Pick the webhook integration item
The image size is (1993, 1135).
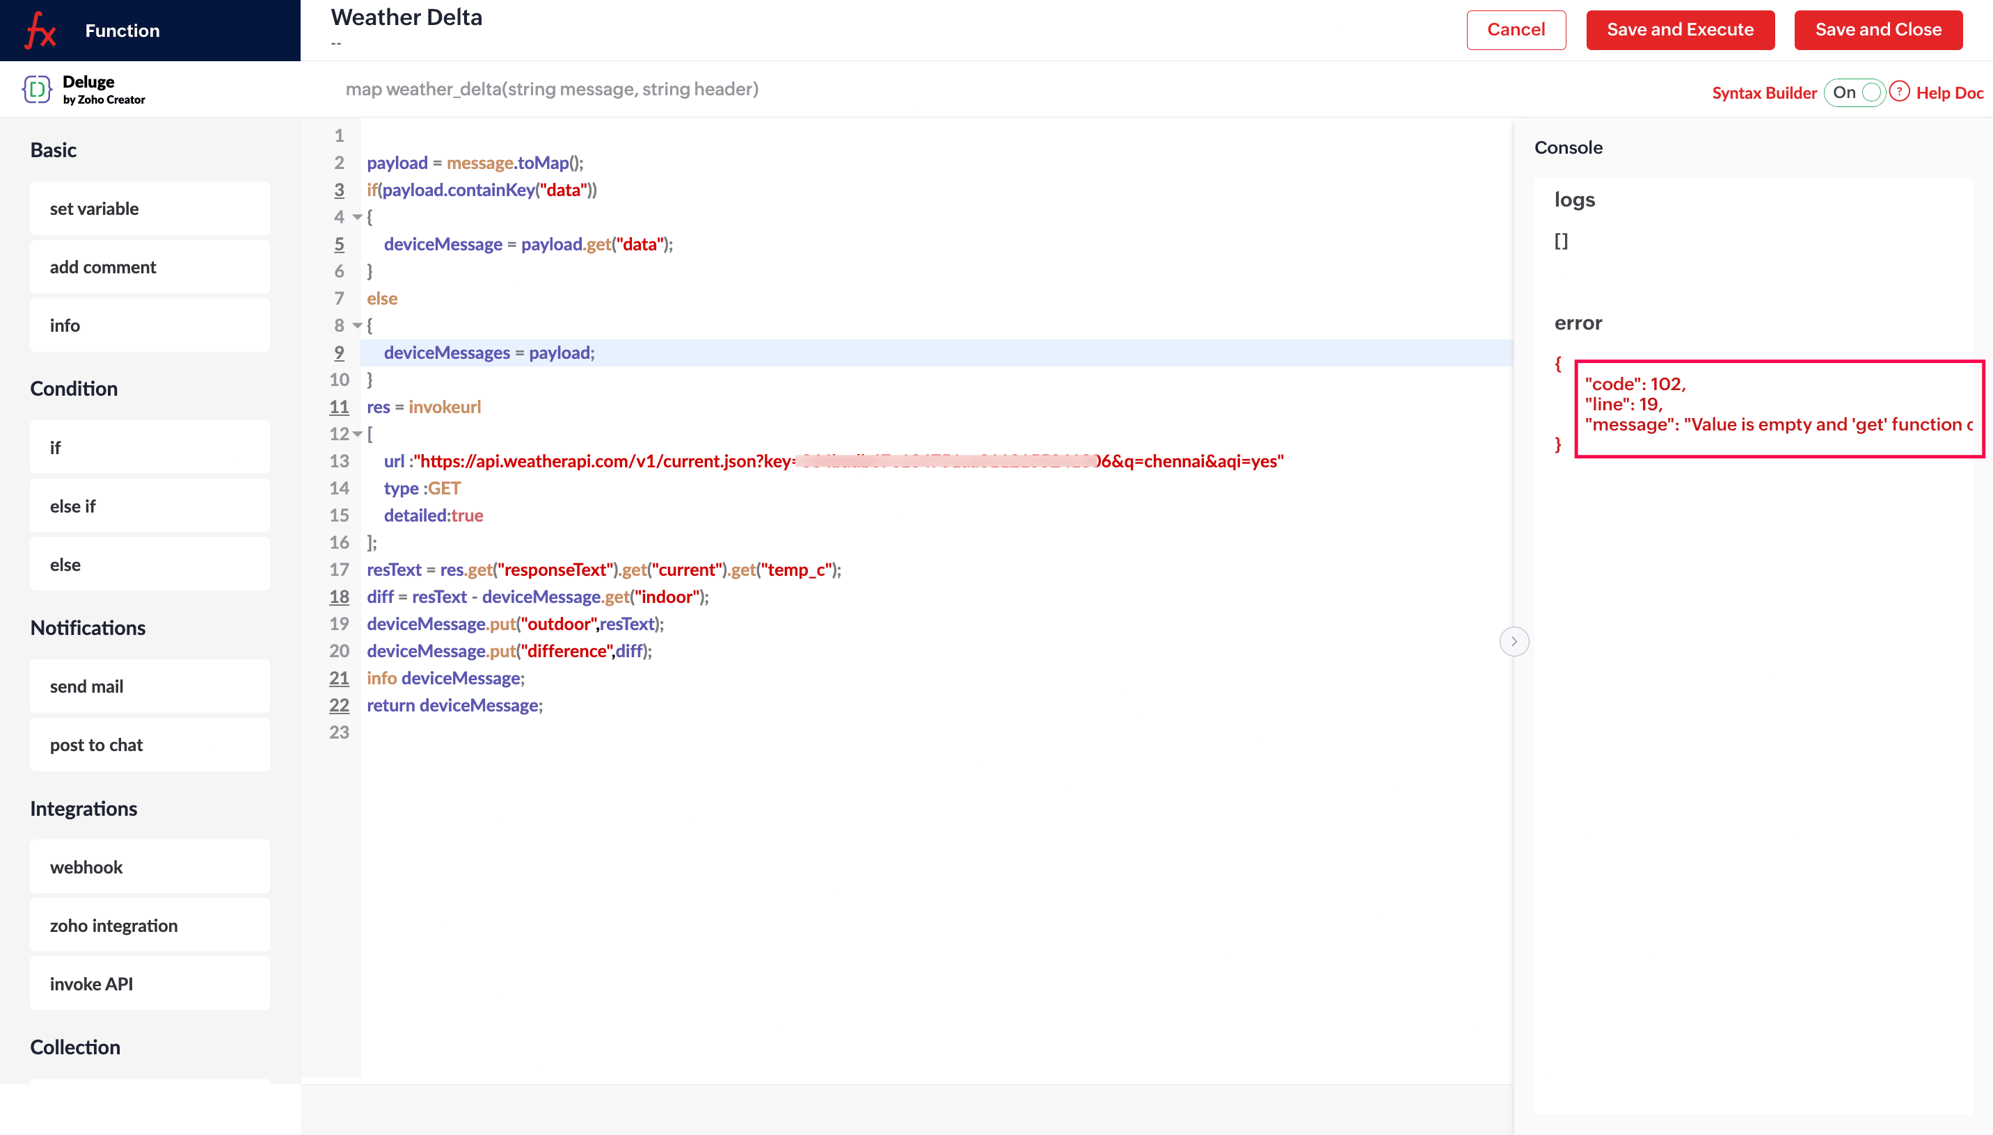pos(150,866)
